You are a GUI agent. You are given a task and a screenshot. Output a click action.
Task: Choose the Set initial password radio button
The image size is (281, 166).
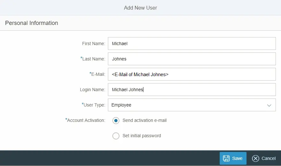(x=116, y=136)
